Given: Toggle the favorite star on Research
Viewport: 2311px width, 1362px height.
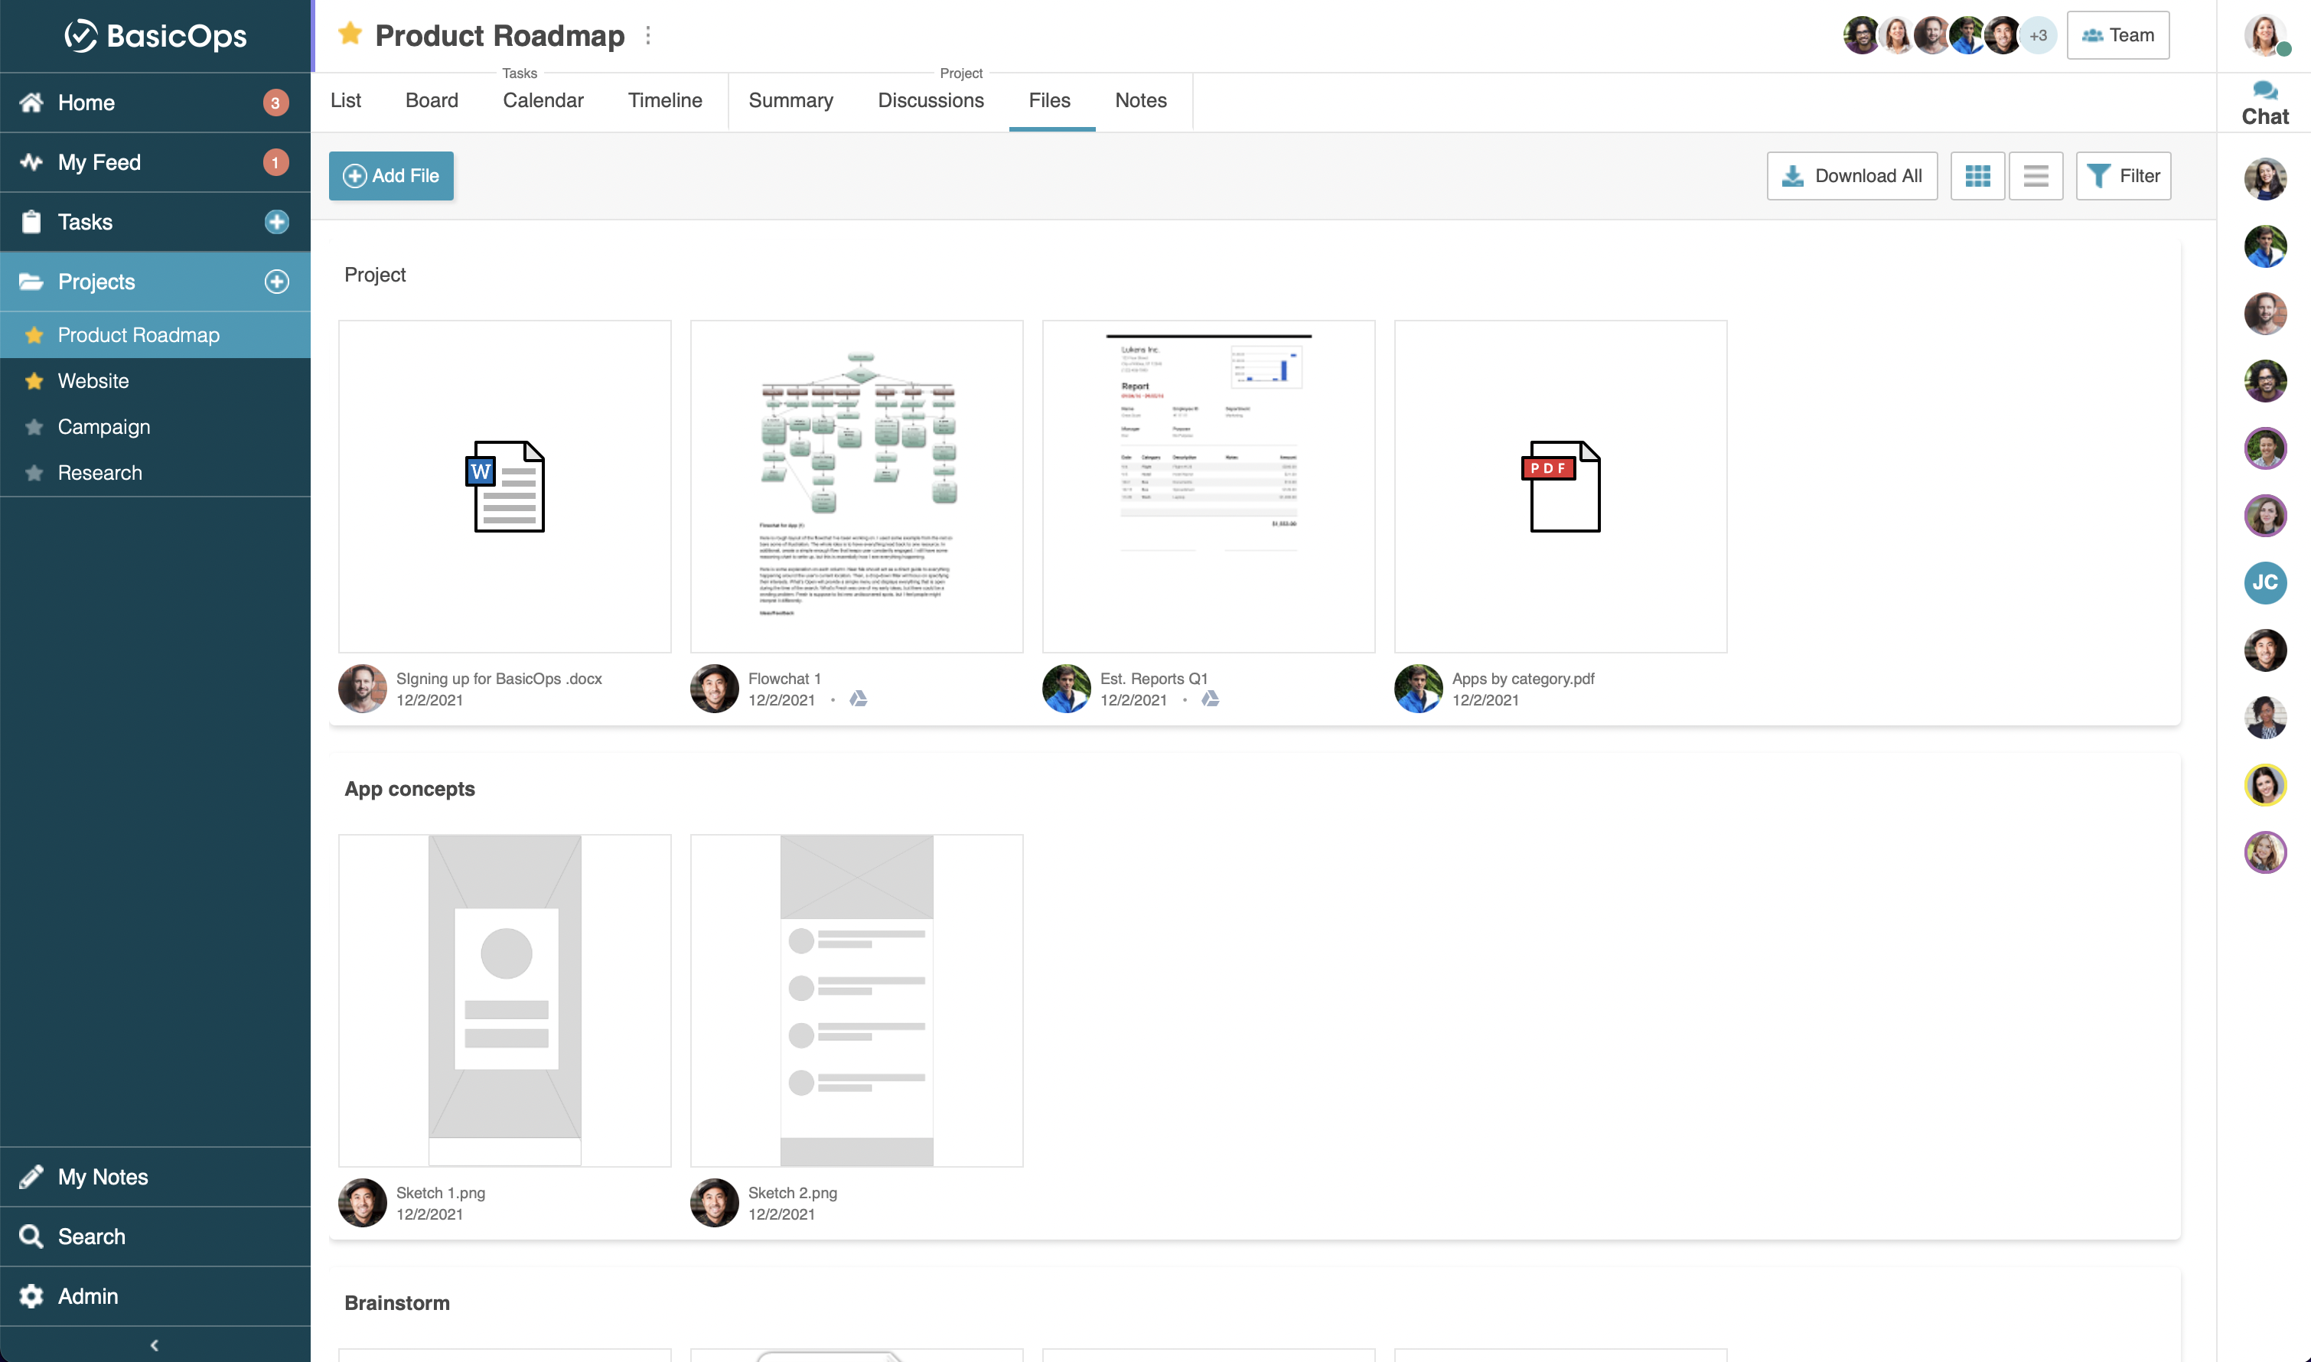Looking at the screenshot, I should tap(34, 472).
